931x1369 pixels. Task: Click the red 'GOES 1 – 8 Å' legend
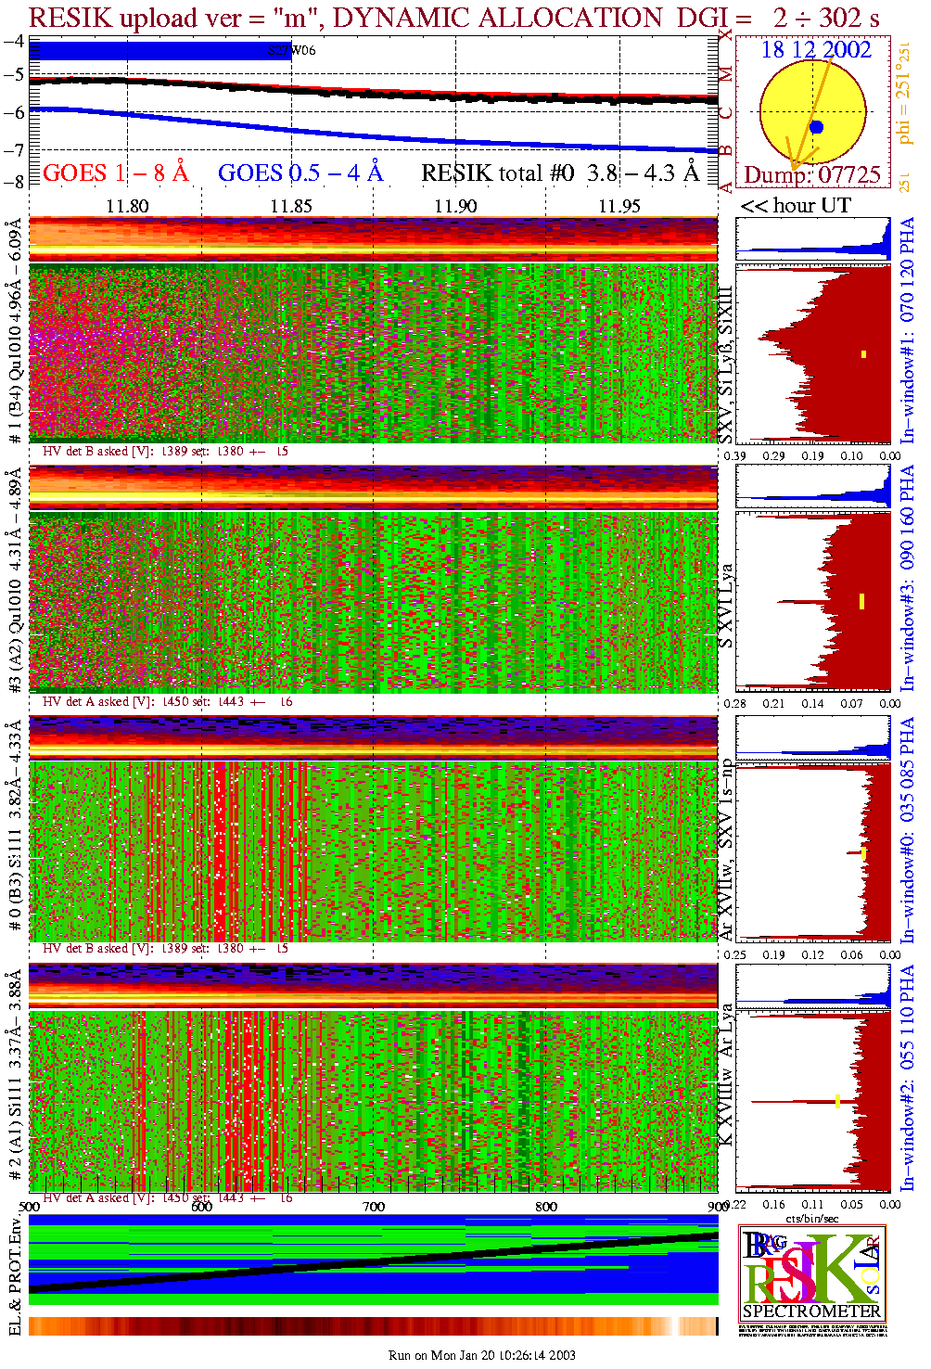point(116,173)
